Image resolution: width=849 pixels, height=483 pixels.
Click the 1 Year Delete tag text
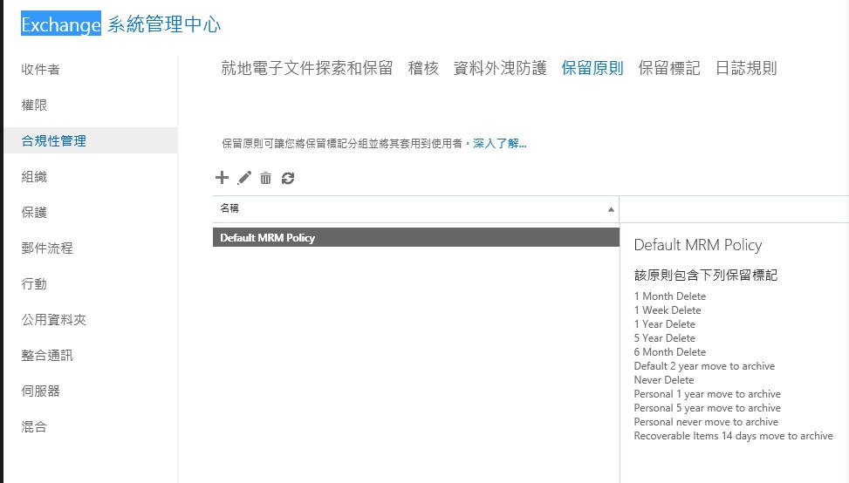tap(664, 324)
